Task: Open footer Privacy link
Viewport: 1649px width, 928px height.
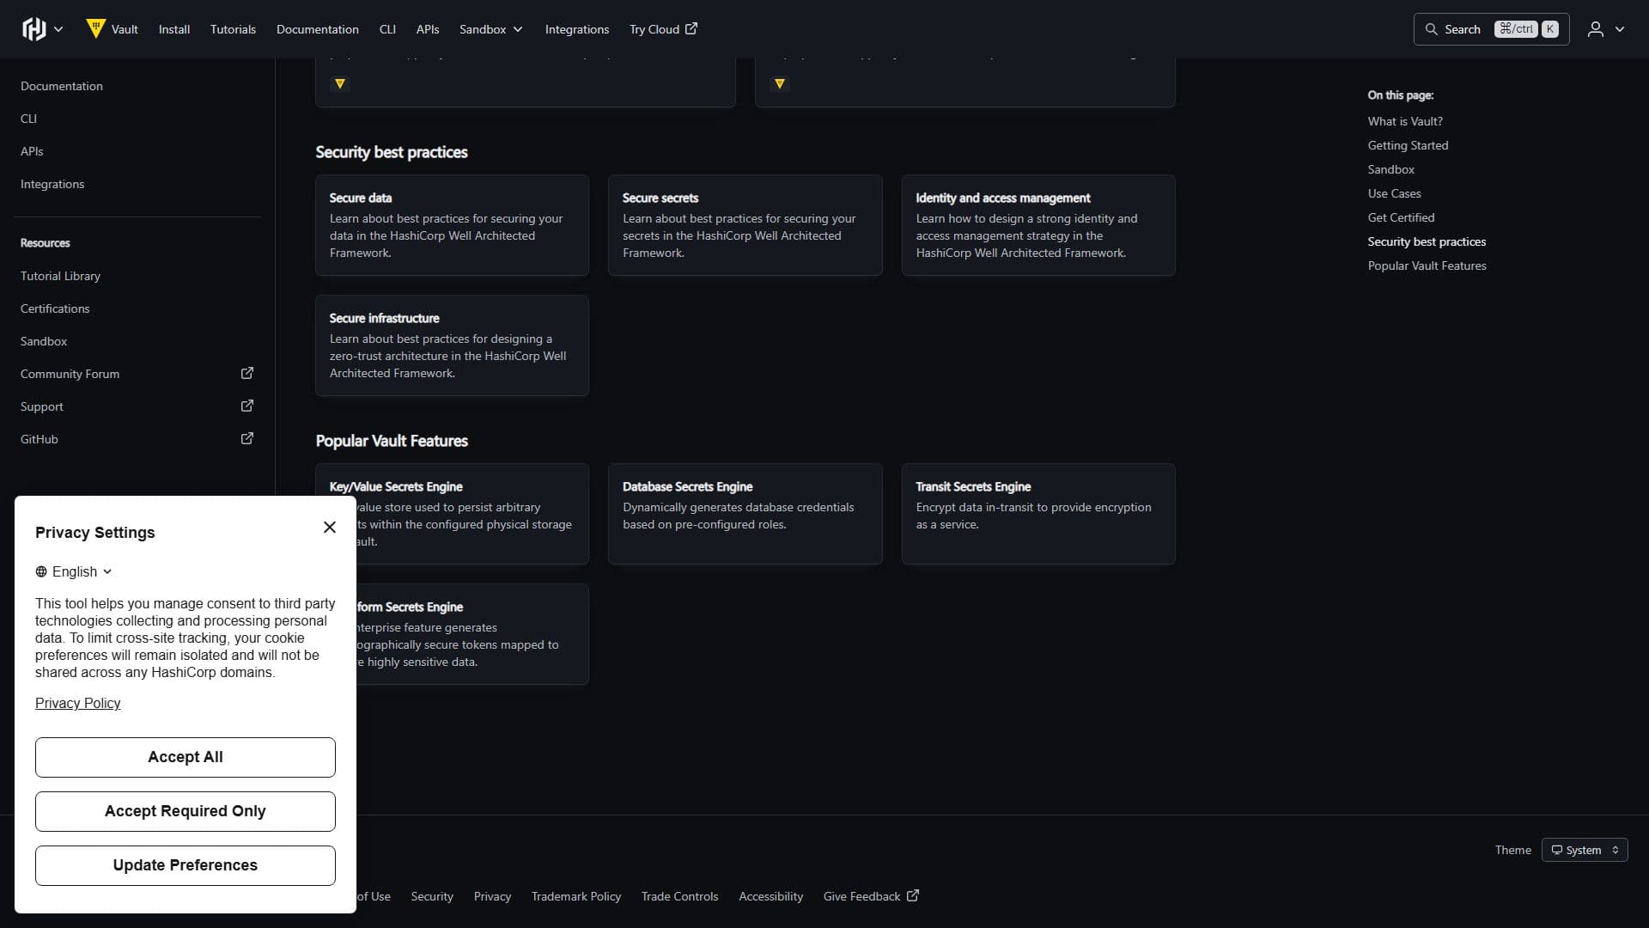Action: pyautogui.click(x=492, y=896)
